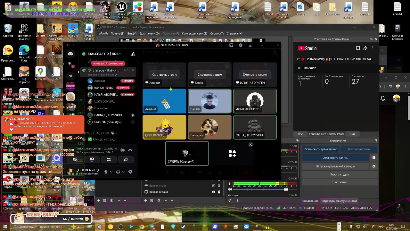Open Настройки in OBS controls
Screen dimensions: 410x231
[340, 182]
